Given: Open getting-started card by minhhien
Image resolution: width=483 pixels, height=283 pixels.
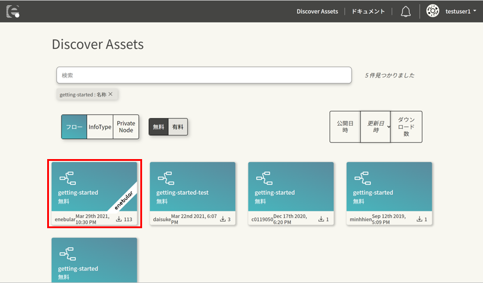Looking at the screenshot, I should click(x=389, y=194).
